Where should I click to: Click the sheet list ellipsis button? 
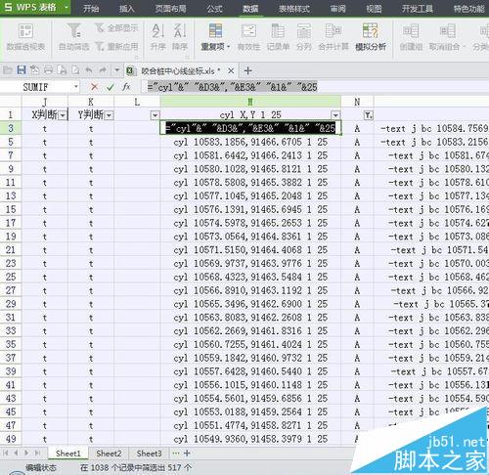point(176,453)
